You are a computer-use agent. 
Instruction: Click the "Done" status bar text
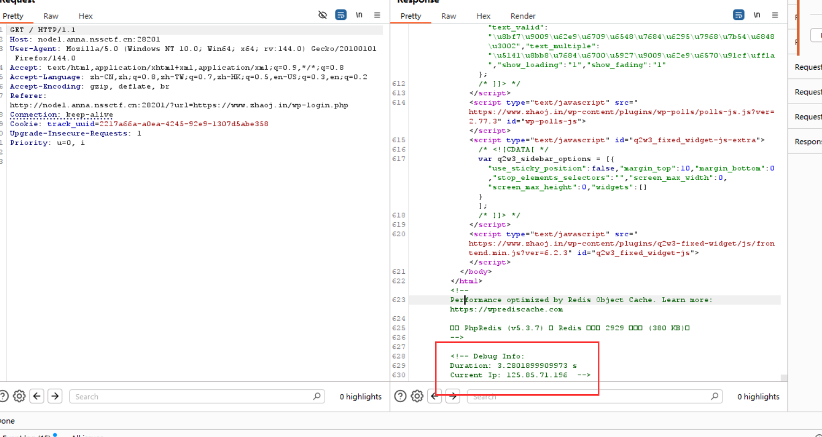point(8,421)
